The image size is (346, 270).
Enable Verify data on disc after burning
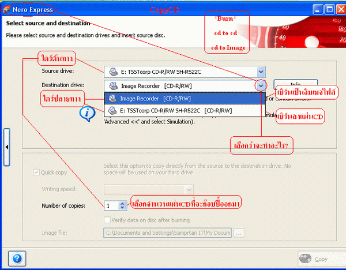tap(107, 220)
